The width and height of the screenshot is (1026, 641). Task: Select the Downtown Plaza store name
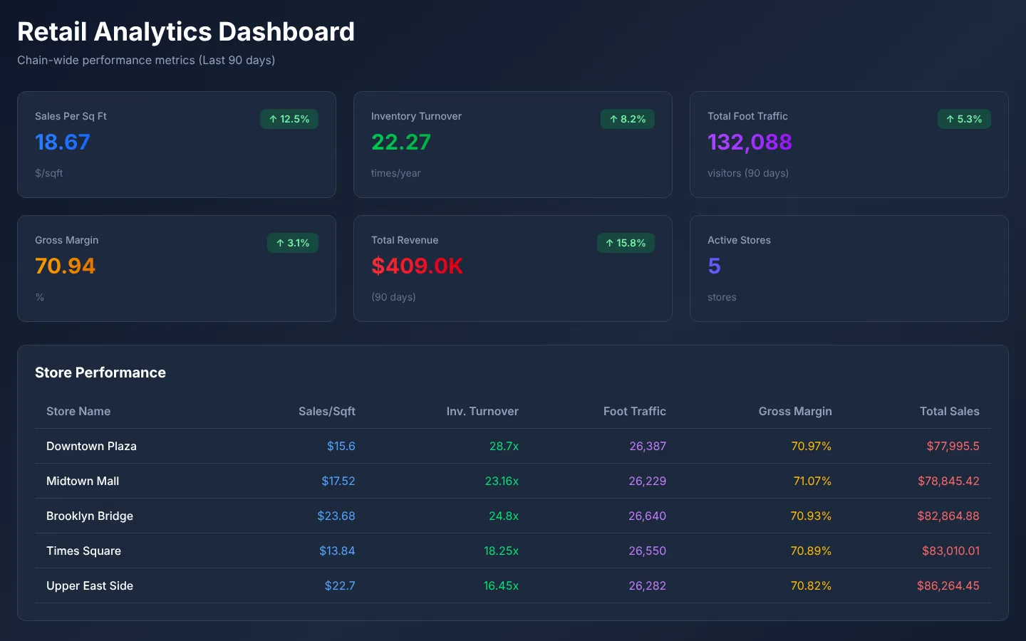coord(91,446)
